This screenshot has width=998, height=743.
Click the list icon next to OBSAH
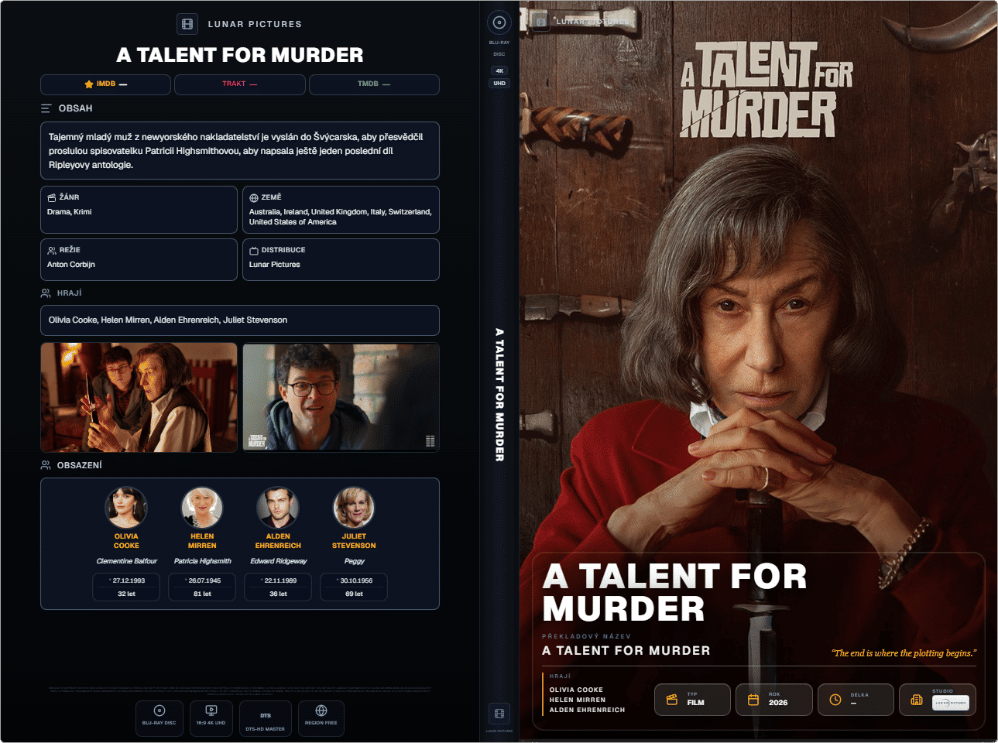pyautogui.click(x=46, y=108)
